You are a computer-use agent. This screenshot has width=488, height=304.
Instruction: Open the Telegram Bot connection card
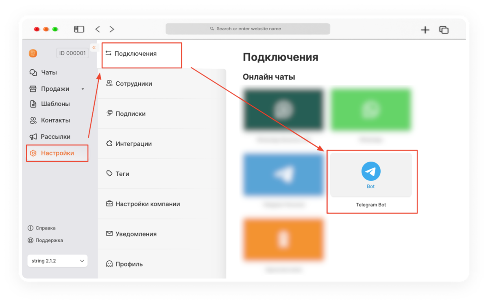coord(371,175)
